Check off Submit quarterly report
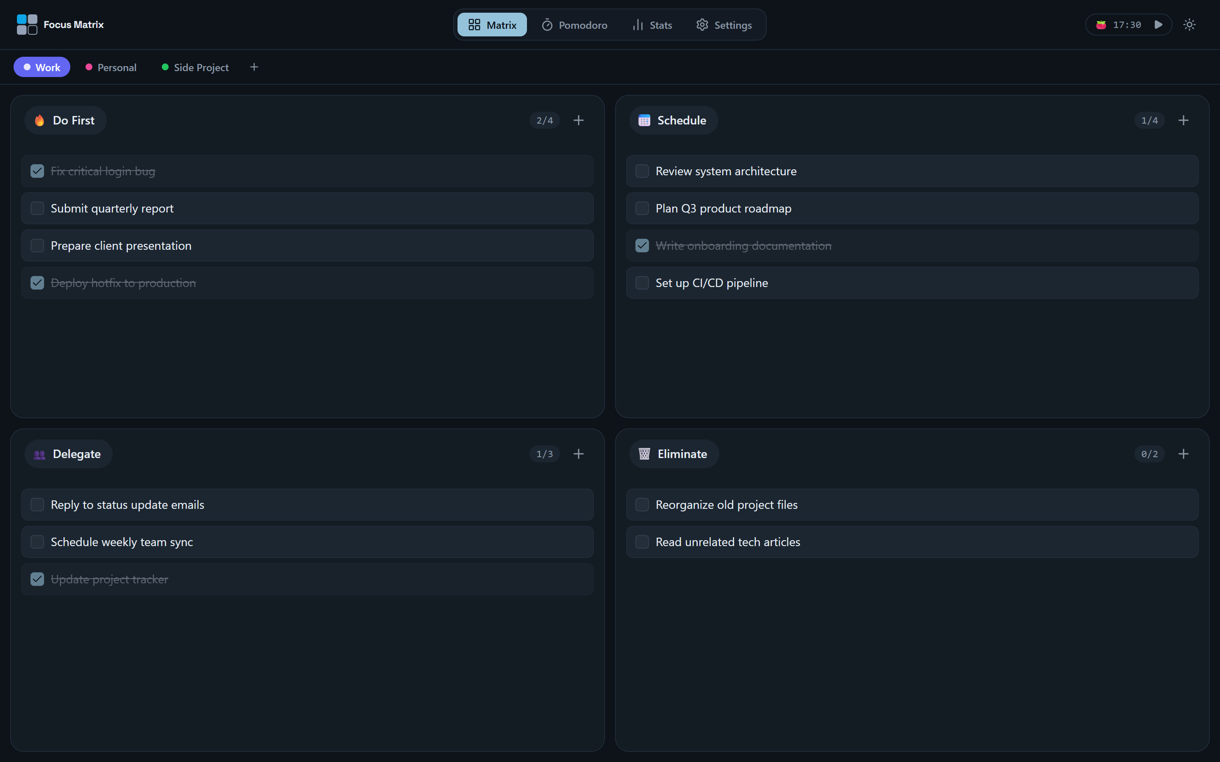Screen dimensions: 1220x762 coord(37,209)
